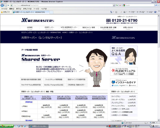Open the recent pages dropdown arrow
This screenshot has height=128, width=160.
(8, 5)
